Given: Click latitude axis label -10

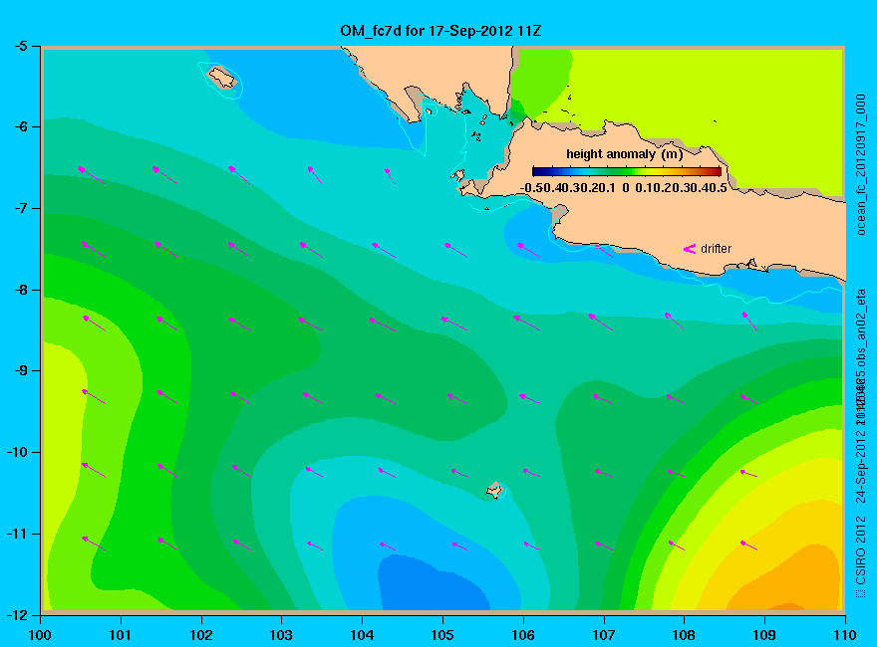Looking at the screenshot, I should 16,452.
